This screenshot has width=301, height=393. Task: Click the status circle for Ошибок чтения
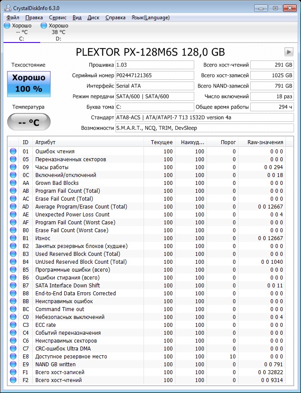[13, 151]
